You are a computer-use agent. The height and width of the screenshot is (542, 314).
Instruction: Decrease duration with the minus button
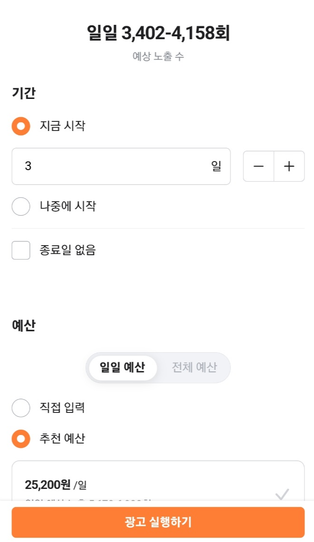click(259, 166)
